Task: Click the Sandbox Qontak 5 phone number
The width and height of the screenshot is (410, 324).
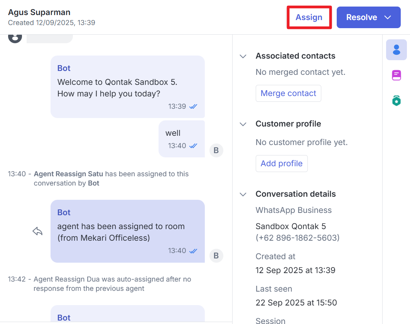Action: click(297, 238)
